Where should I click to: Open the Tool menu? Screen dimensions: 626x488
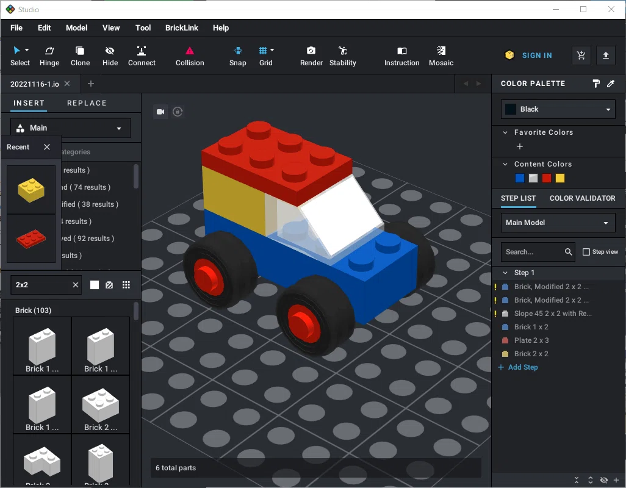[x=143, y=28]
